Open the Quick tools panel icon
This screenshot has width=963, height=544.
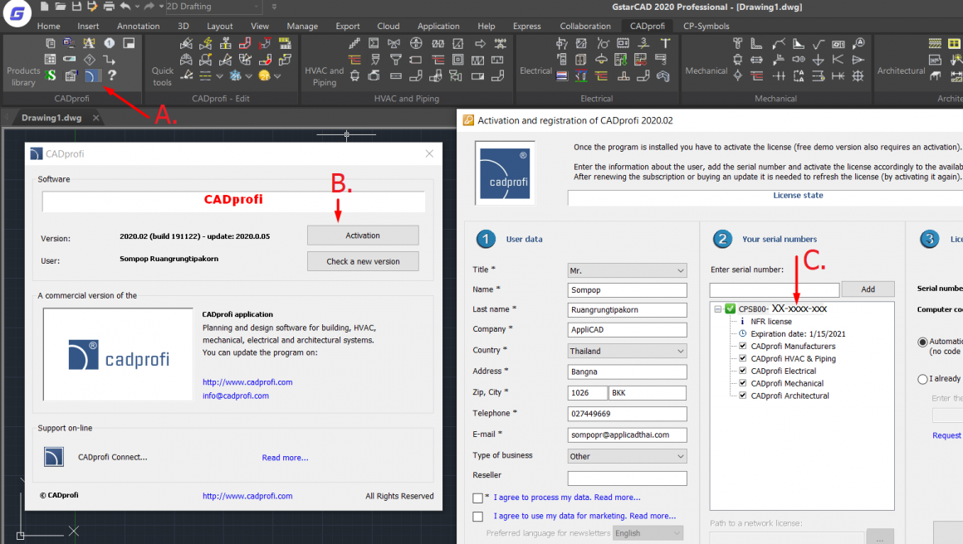(x=164, y=74)
